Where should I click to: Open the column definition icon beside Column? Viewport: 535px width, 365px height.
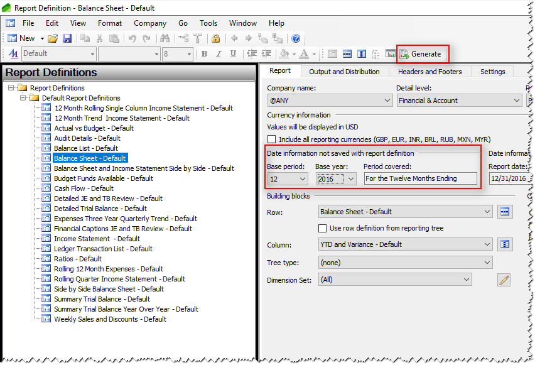504,244
